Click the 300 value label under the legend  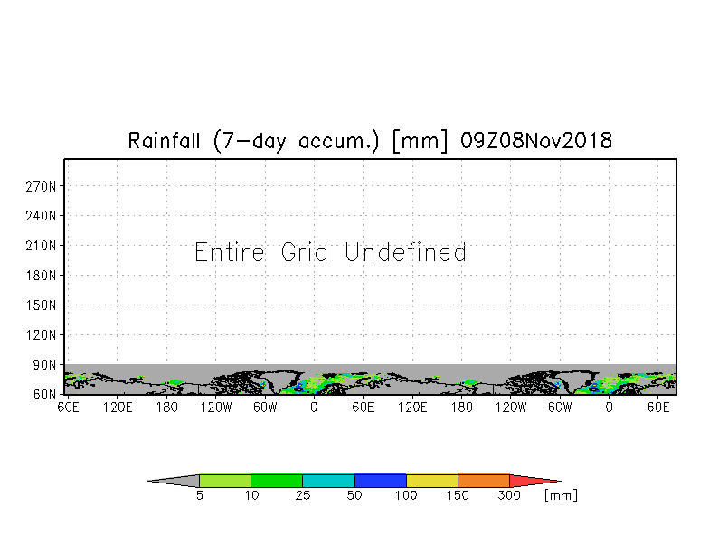pyautogui.click(x=509, y=496)
